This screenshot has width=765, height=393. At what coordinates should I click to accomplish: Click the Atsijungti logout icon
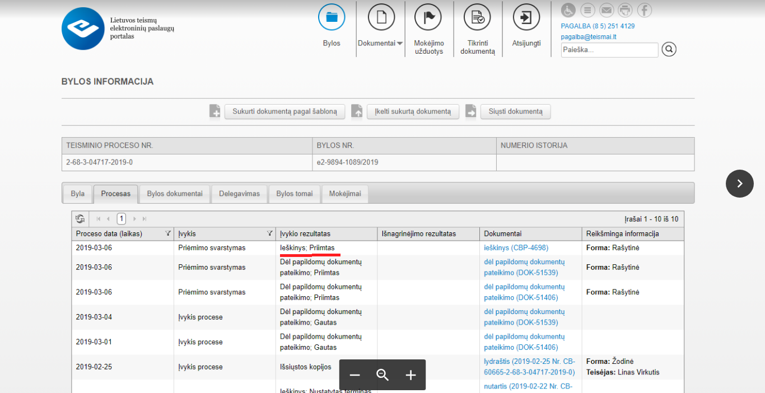click(526, 17)
